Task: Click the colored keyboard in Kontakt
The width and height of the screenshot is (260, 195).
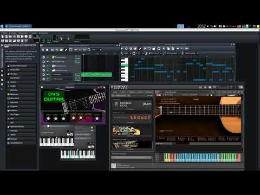Action: [203, 158]
